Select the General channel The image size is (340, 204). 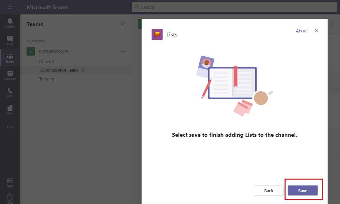click(x=47, y=62)
